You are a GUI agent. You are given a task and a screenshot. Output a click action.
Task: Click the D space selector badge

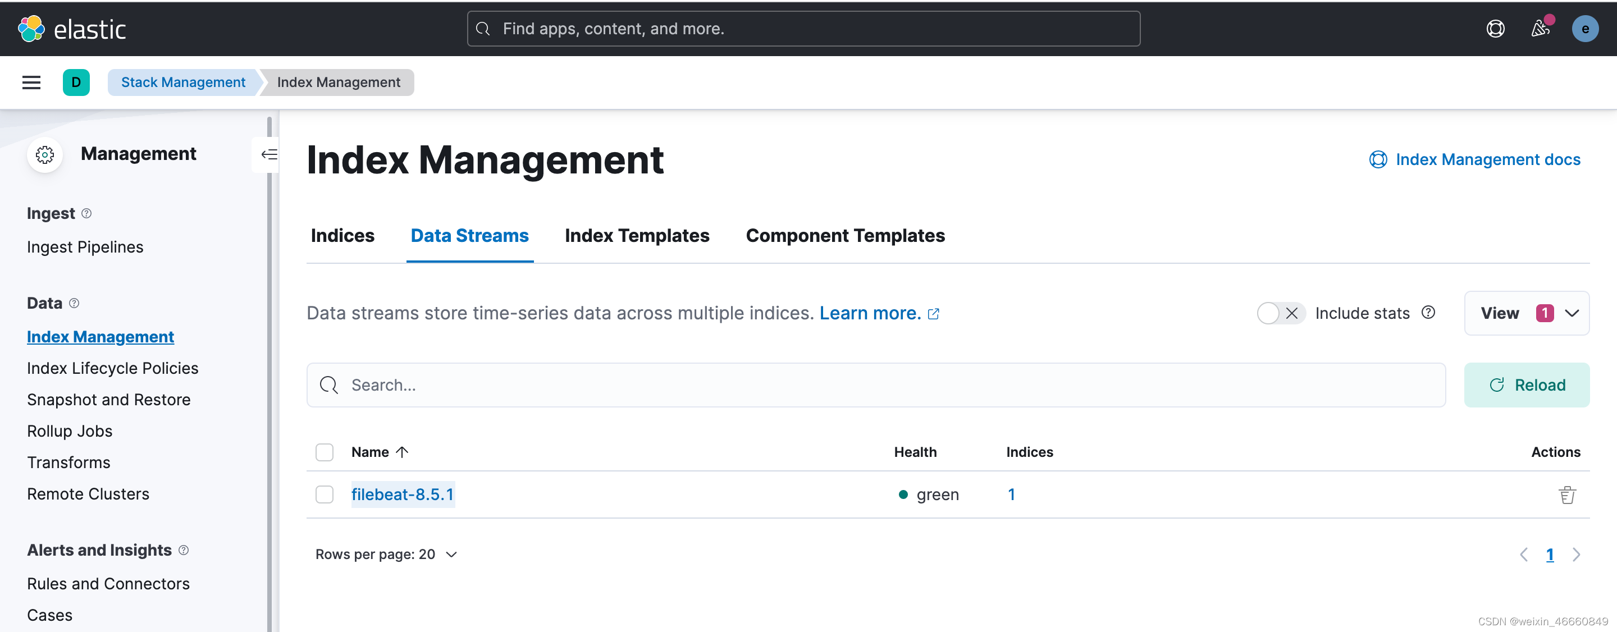(76, 82)
